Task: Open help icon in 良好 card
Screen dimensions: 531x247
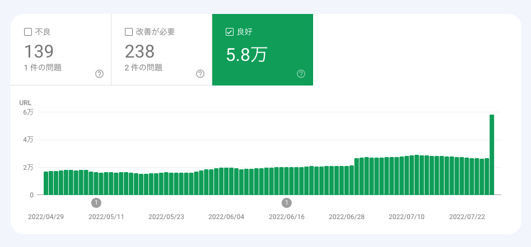Action: (301, 74)
